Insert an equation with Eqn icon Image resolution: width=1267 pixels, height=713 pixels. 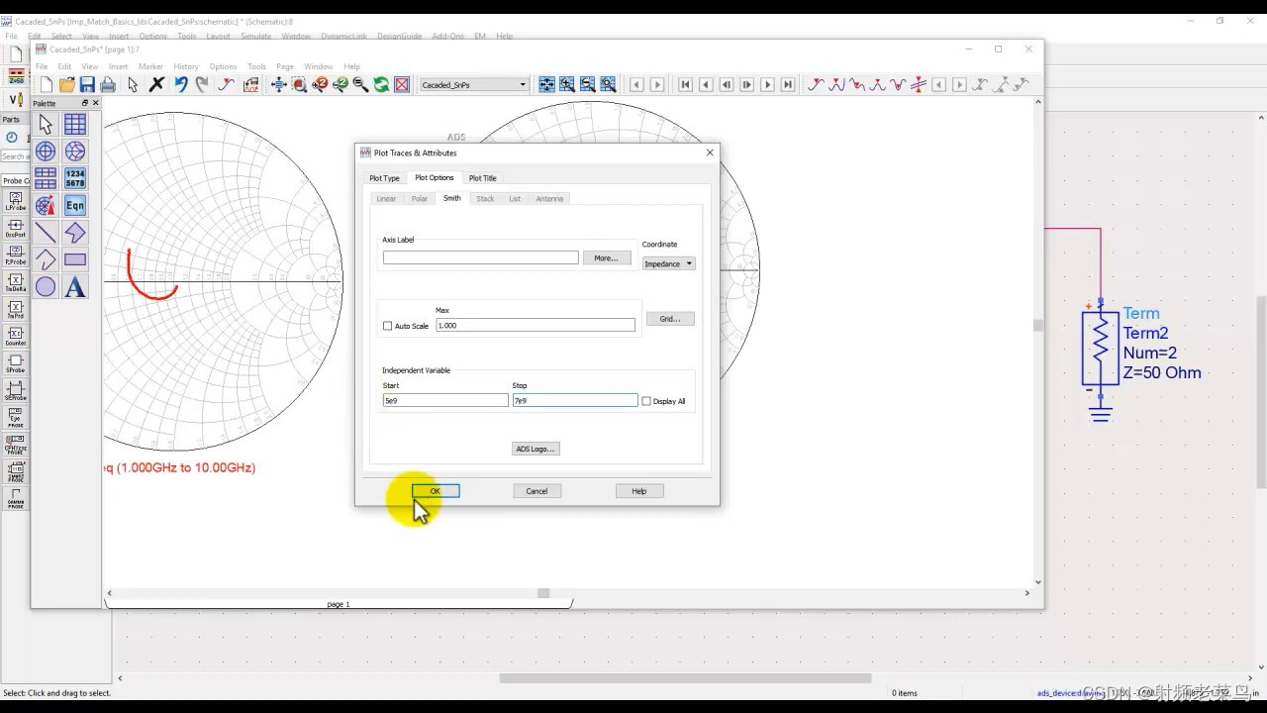pyautogui.click(x=75, y=205)
